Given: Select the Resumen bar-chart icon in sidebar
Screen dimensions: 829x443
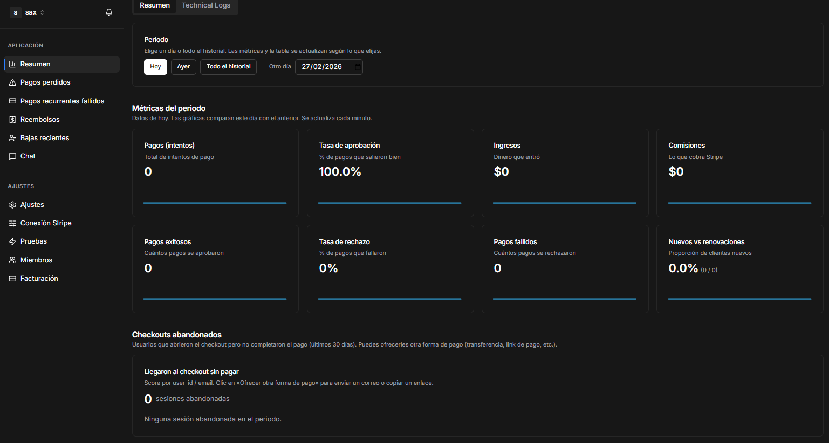Looking at the screenshot, I should (11, 64).
